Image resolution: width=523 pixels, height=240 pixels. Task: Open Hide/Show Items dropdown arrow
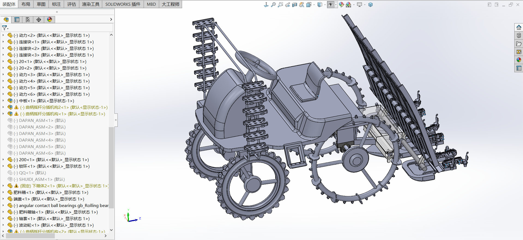pyautogui.click(x=336, y=5)
